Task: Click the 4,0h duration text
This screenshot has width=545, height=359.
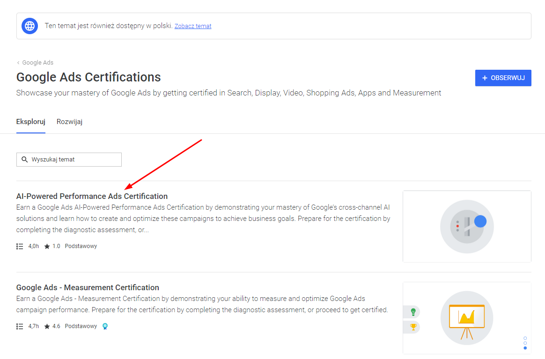Action: (x=34, y=246)
